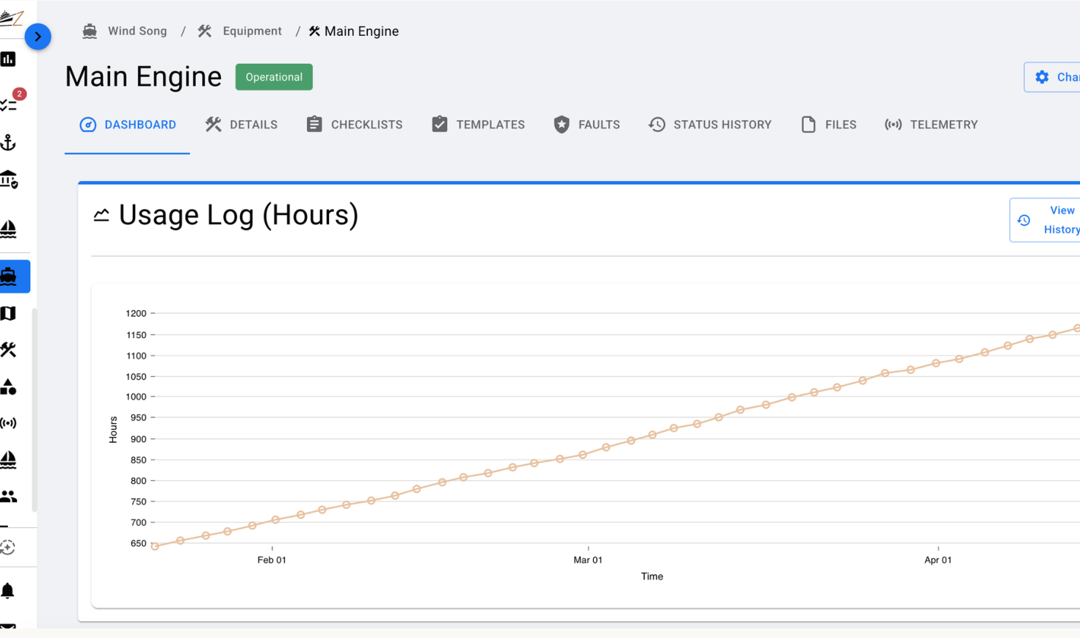Open the telemetry sensor sidebar icon
This screenshot has height=638, width=1080.
pyautogui.click(x=8, y=423)
